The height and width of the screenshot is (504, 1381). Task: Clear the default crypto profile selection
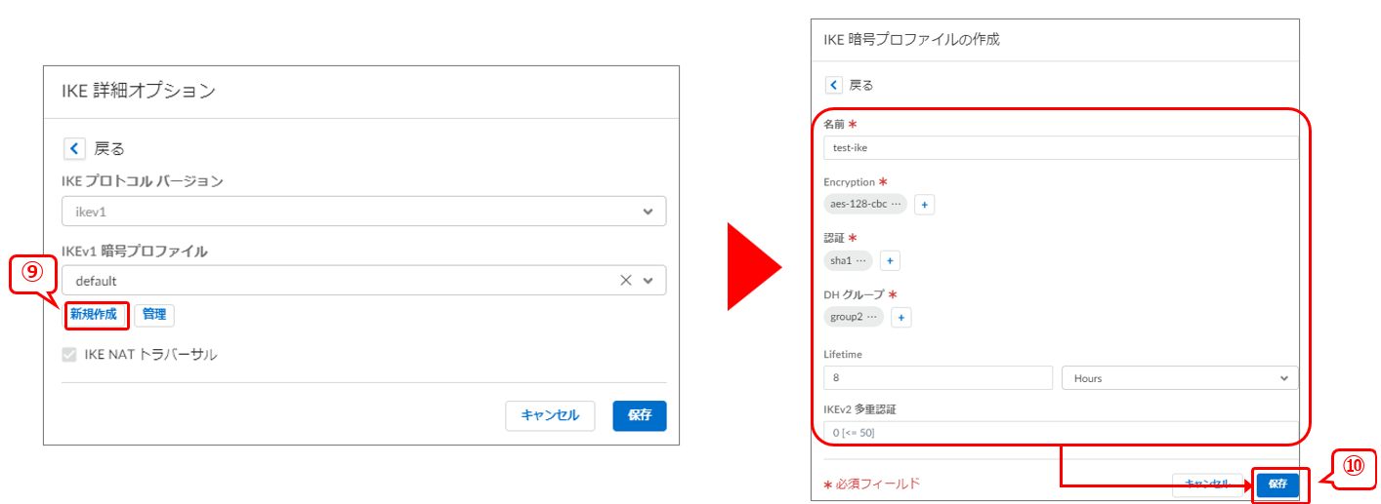[626, 281]
